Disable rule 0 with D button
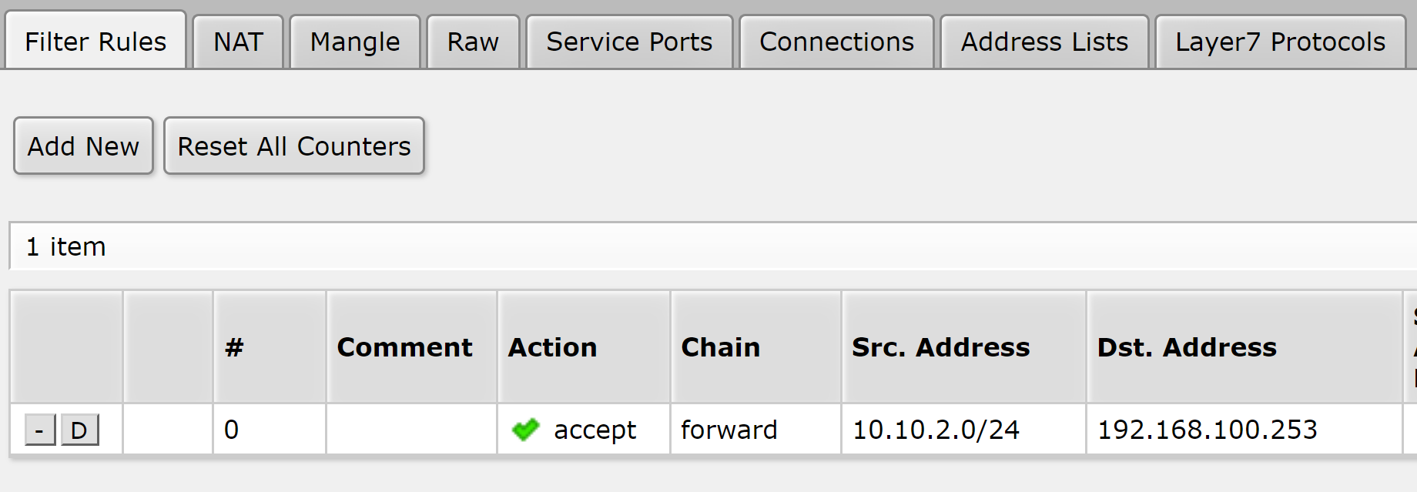 pos(79,430)
